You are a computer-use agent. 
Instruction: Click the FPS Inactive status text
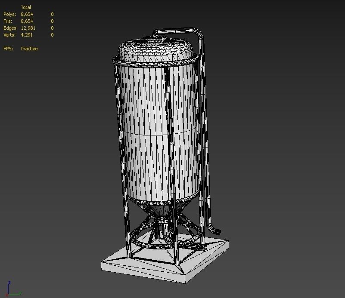[29, 49]
